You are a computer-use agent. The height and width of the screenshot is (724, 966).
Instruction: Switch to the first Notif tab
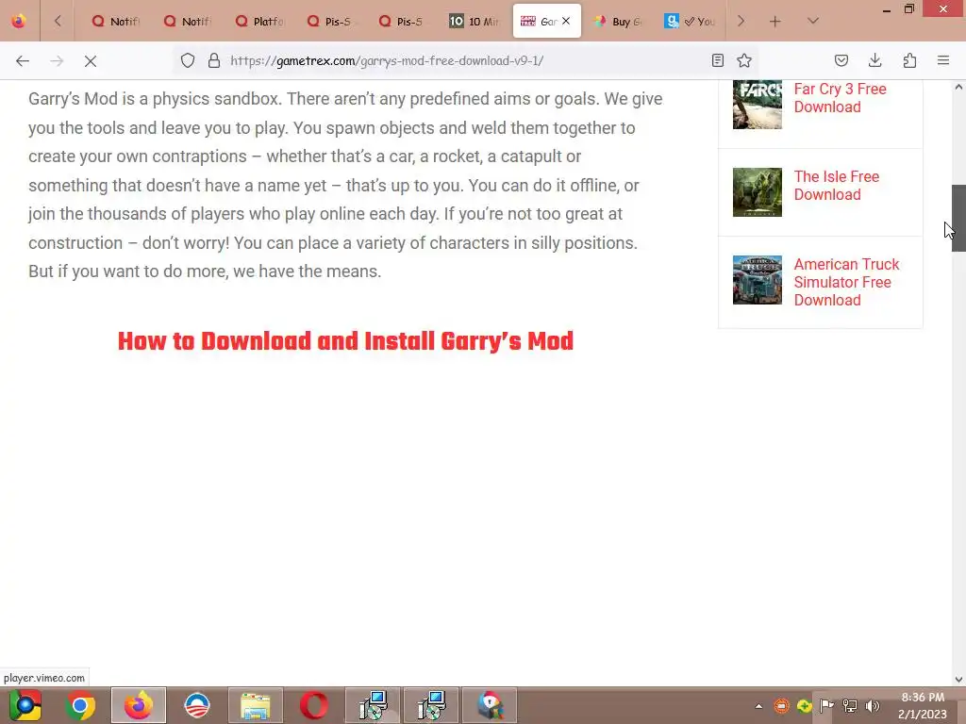(115, 22)
